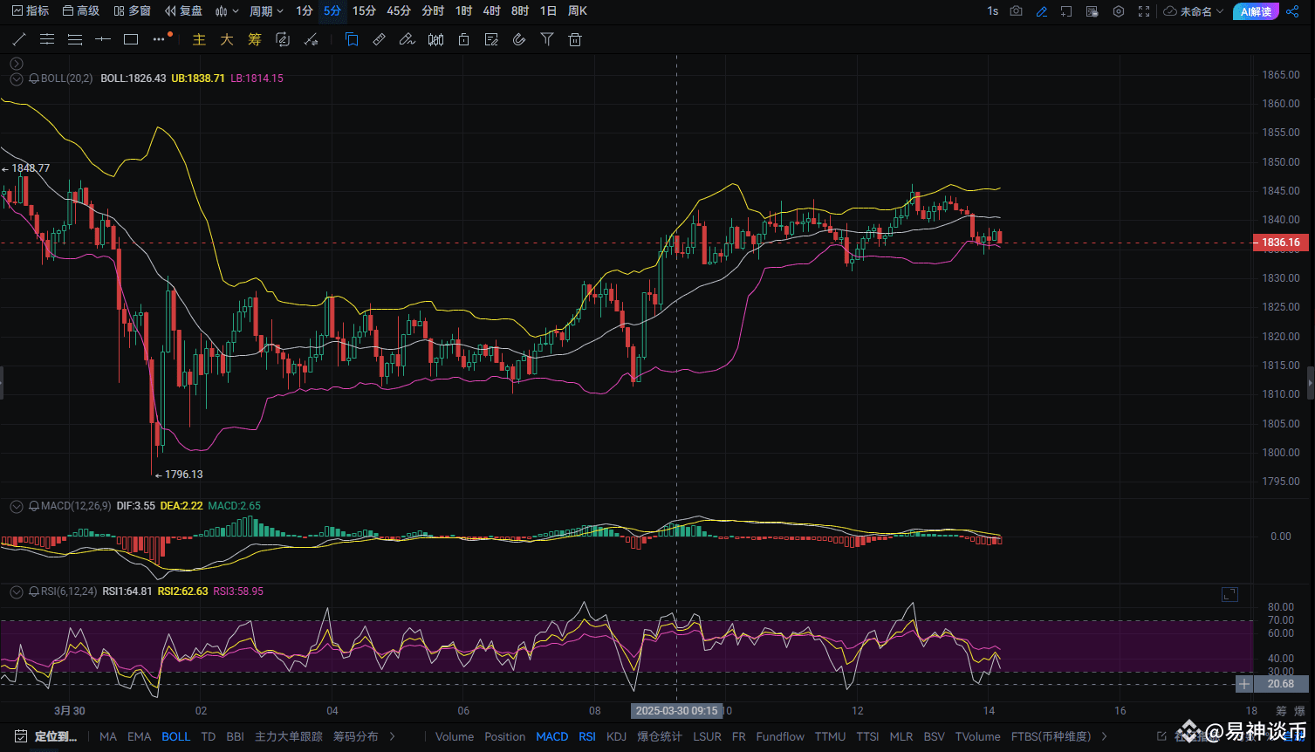Screen dimensions: 1315x752
Task: Toggle the BOLL overlay indicator off
Action: (x=175, y=736)
